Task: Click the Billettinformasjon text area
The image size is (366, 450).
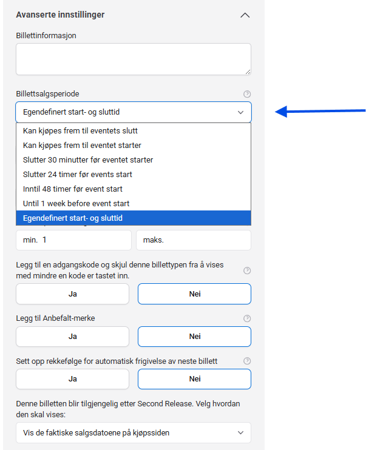Action: coord(133,59)
